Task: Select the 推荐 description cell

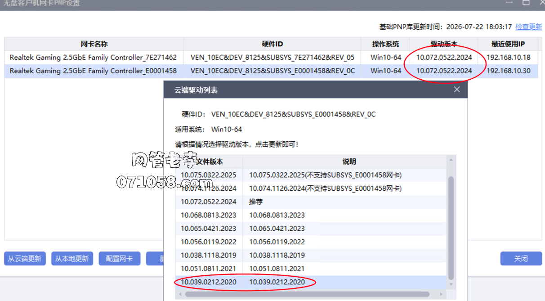Action: coord(256,202)
